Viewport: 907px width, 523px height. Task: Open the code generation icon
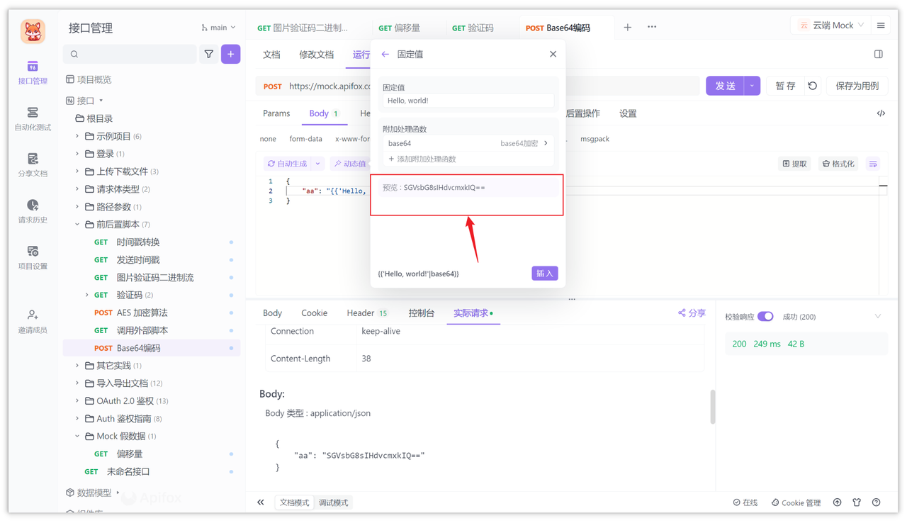coord(881,113)
